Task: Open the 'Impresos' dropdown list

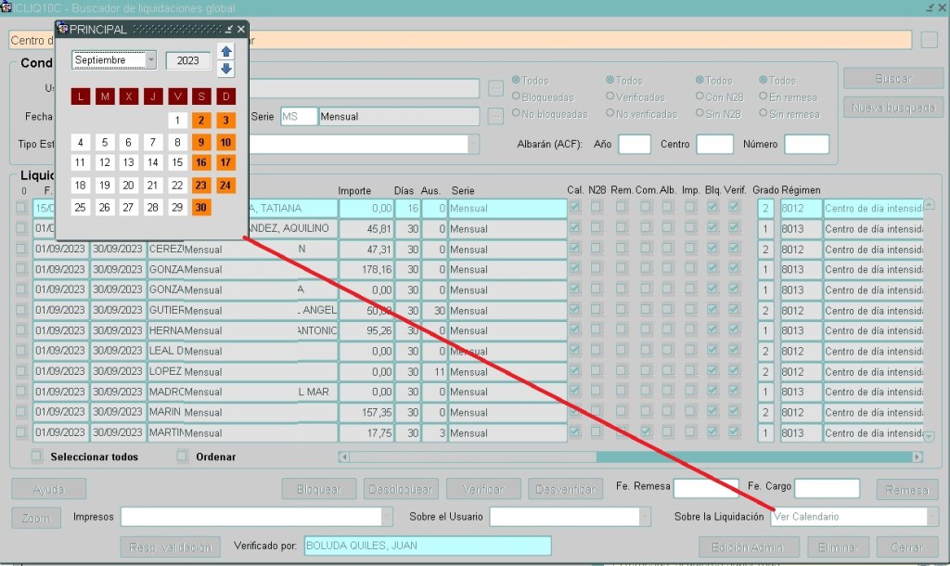Action: (387, 517)
